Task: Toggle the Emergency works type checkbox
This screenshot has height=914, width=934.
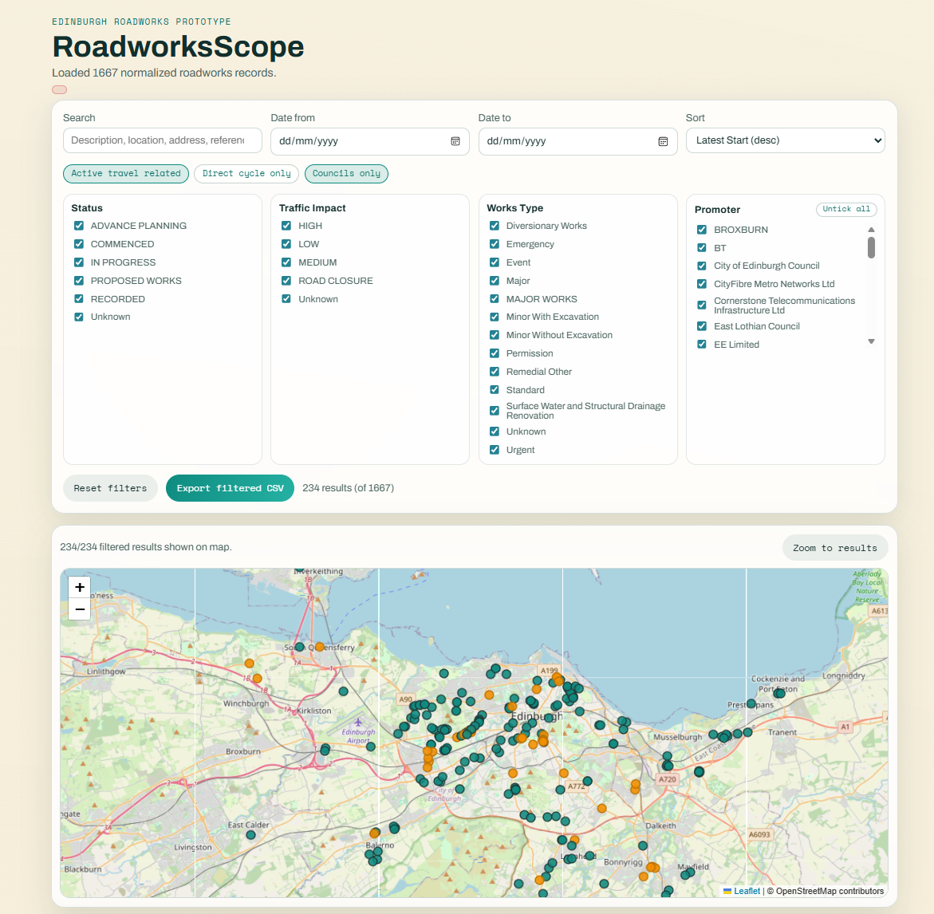Action: pos(495,244)
